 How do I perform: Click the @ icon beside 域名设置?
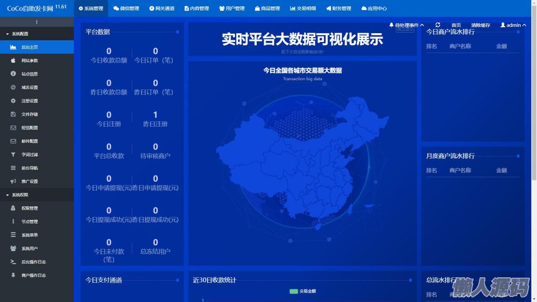tap(13, 87)
